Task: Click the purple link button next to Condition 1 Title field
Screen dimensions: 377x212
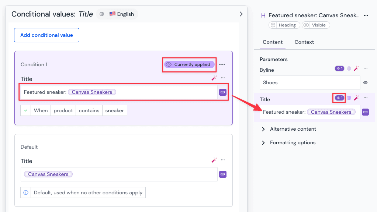Action: (223, 92)
